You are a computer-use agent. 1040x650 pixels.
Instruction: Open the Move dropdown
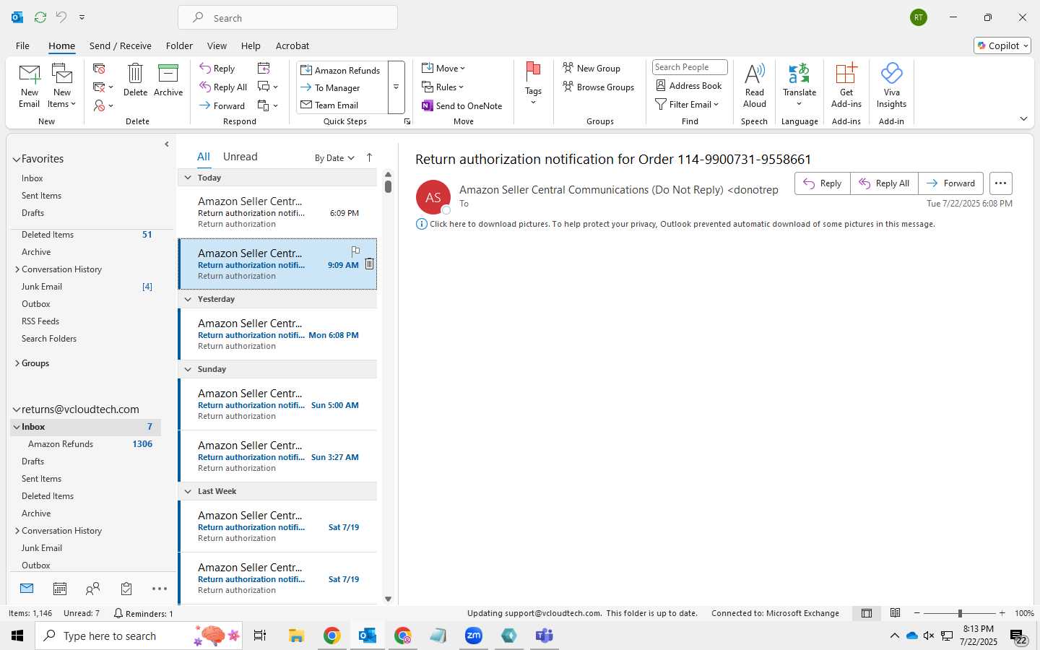click(443, 69)
